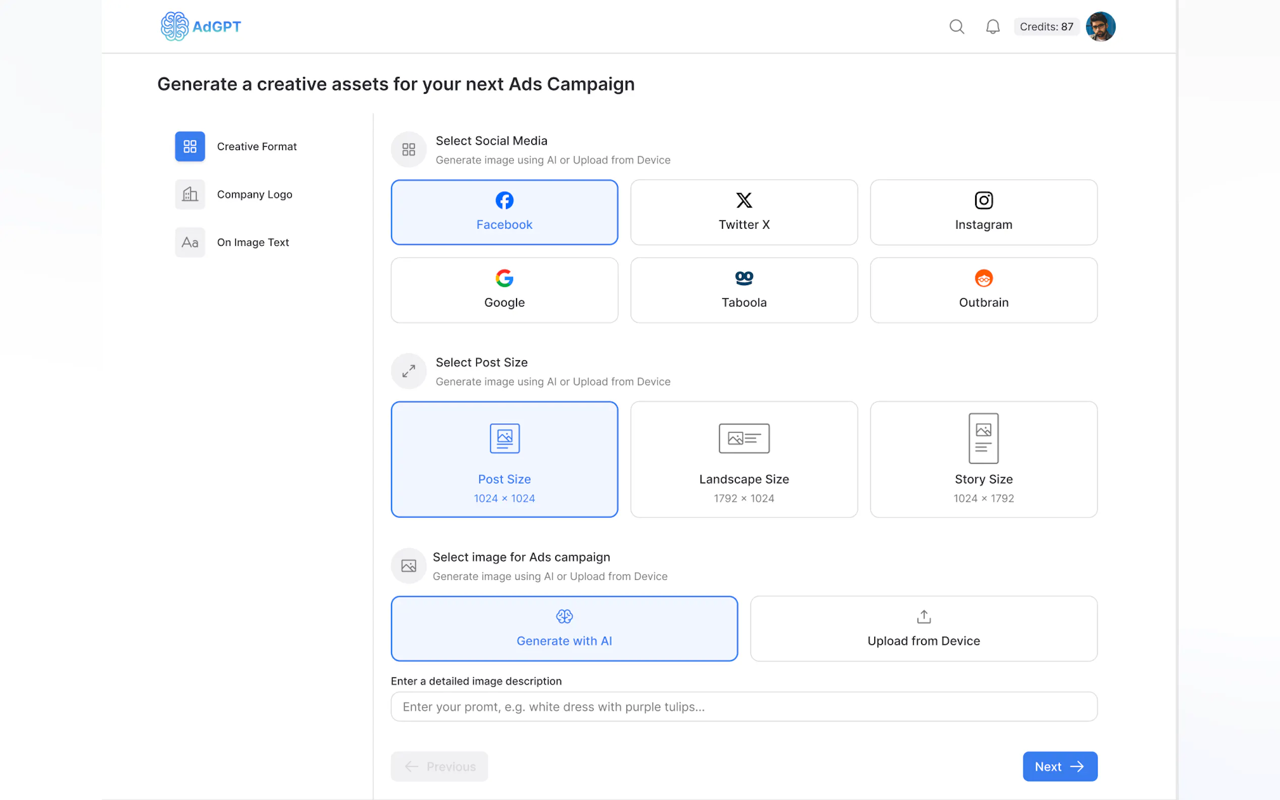Image resolution: width=1280 pixels, height=800 pixels.
Task: Switch to On Image Text step
Action: coord(253,242)
